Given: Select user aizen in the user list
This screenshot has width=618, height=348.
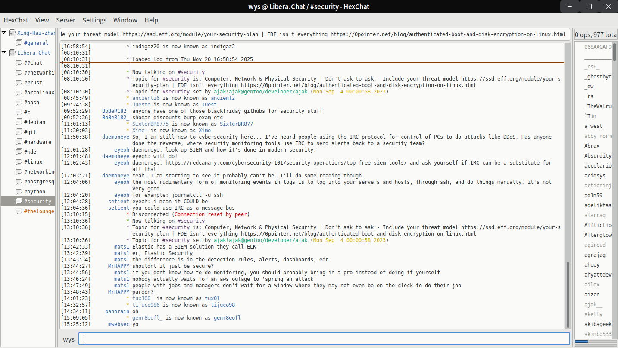Looking at the screenshot, I should tap(592, 295).
